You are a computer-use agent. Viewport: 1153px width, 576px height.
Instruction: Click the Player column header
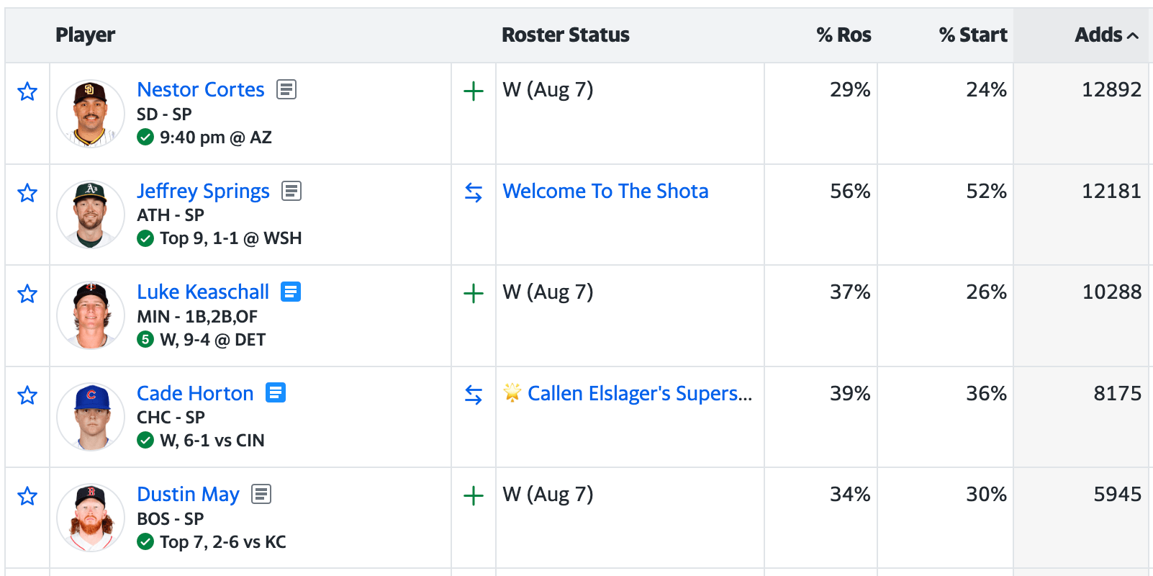coord(85,35)
